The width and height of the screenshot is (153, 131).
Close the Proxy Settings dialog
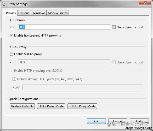click(x=145, y=3)
